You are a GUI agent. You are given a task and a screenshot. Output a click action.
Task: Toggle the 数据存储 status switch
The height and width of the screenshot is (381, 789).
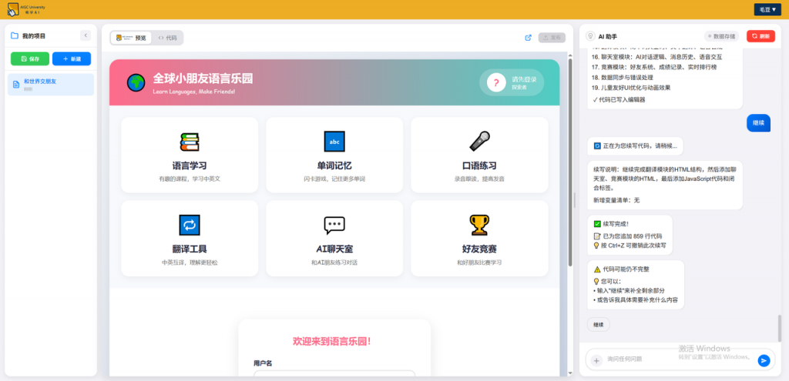pos(721,36)
